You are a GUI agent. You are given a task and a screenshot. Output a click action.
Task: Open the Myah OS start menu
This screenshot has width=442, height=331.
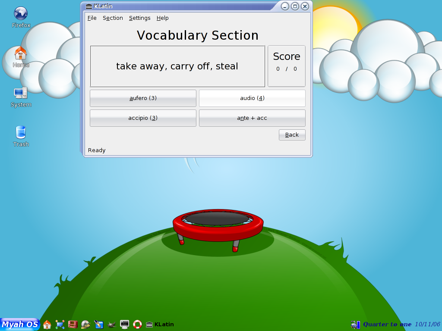click(20, 324)
